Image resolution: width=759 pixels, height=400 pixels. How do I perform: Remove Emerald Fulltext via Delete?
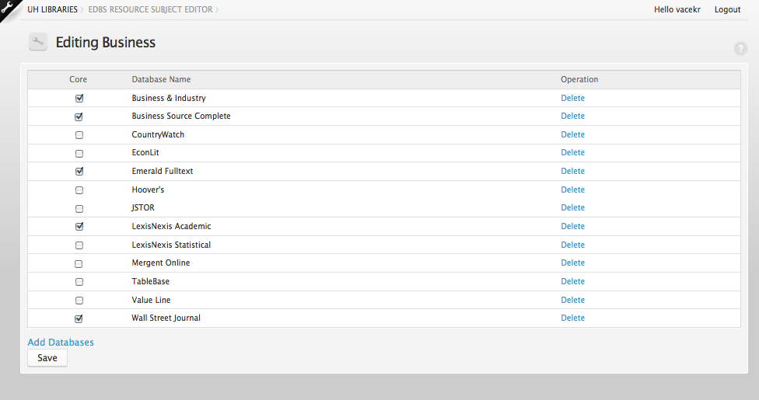(572, 171)
